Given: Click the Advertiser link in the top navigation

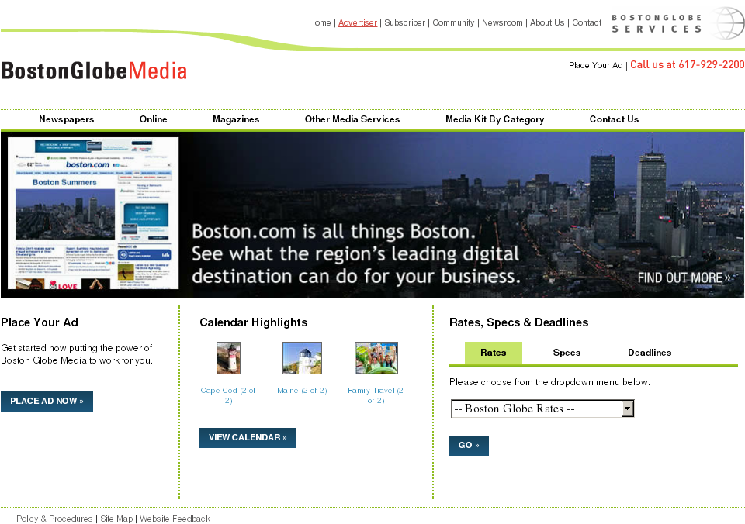Looking at the screenshot, I should pos(357,22).
